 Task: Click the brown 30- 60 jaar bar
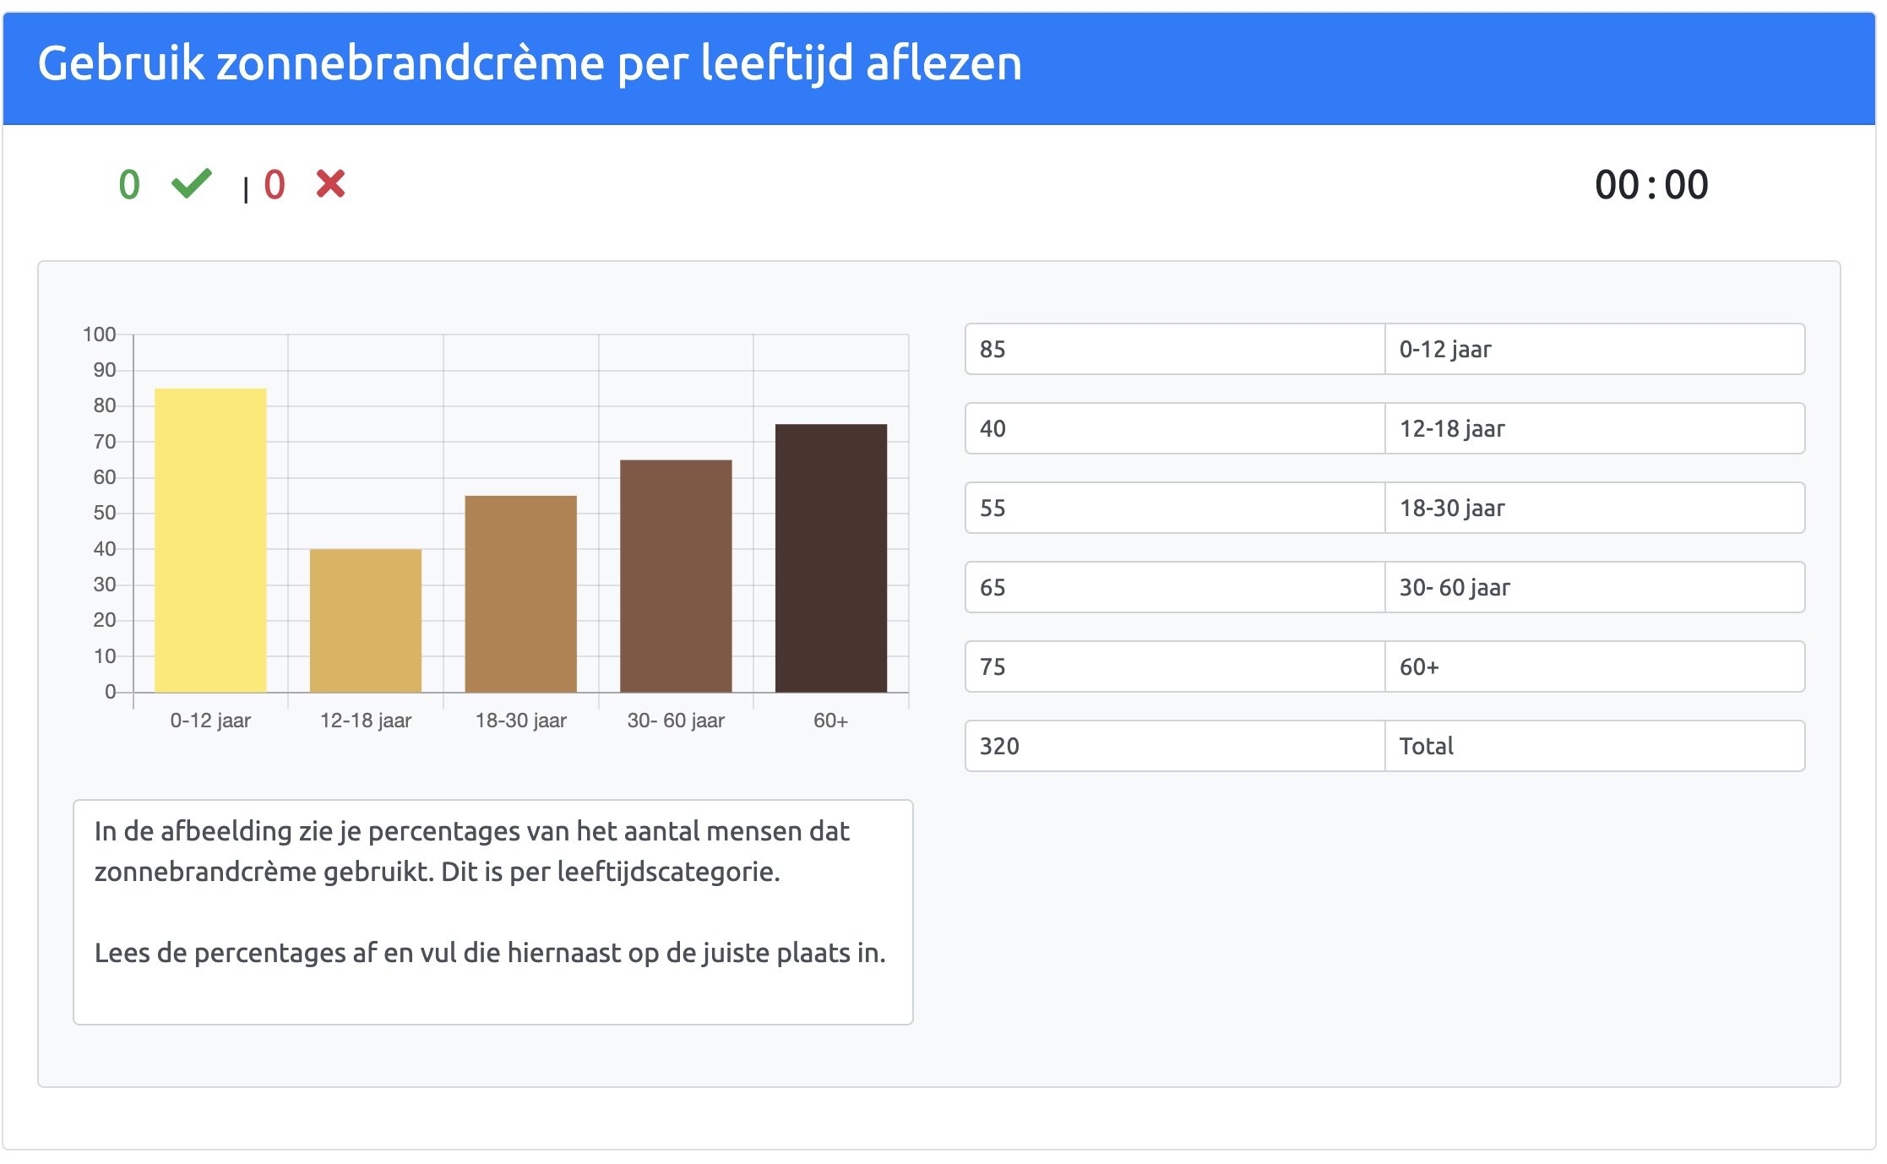click(676, 576)
